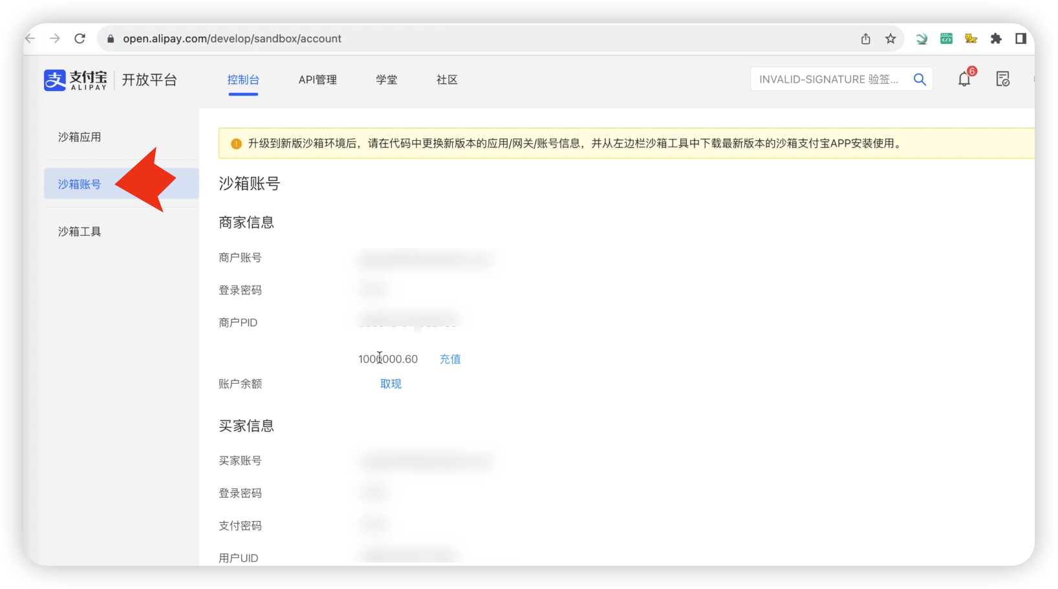Click the 支付密码 label
This screenshot has height=589, width=1058.
(240, 526)
